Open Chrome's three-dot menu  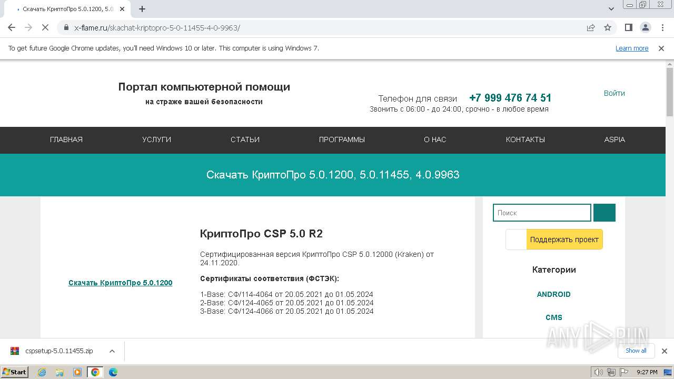[x=662, y=27]
